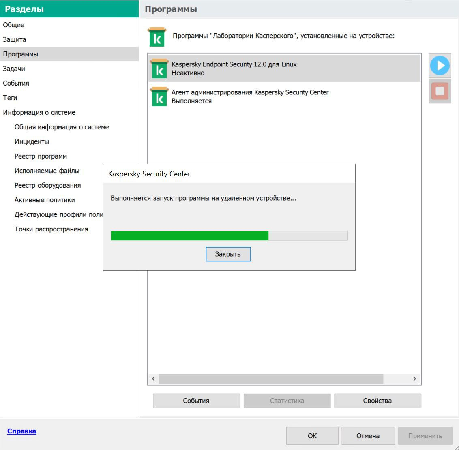Click the События button below the list
The width and height of the screenshot is (459, 450).
196,401
